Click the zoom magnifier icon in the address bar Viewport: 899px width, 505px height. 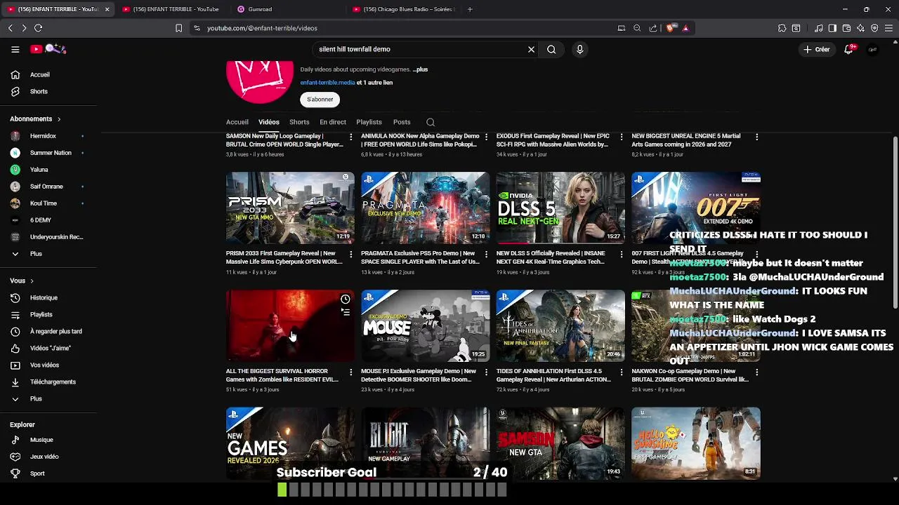pyautogui.click(x=637, y=28)
